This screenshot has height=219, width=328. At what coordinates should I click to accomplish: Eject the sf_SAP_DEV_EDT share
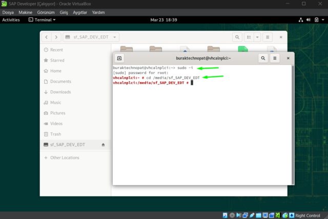103,144
